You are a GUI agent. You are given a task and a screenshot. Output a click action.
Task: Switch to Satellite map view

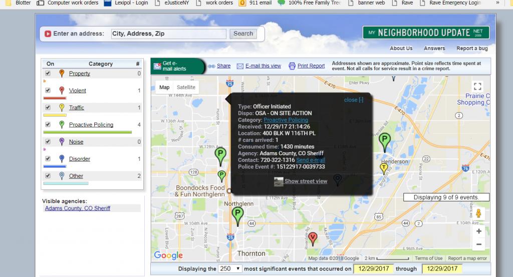point(185,87)
